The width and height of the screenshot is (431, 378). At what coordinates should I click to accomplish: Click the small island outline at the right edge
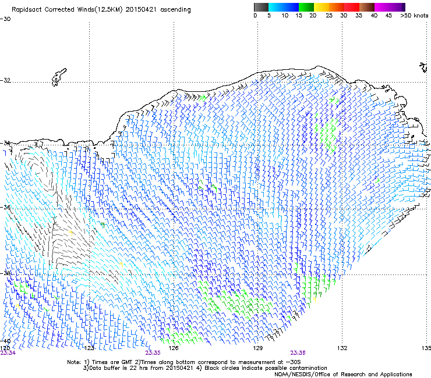click(x=423, y=67)
